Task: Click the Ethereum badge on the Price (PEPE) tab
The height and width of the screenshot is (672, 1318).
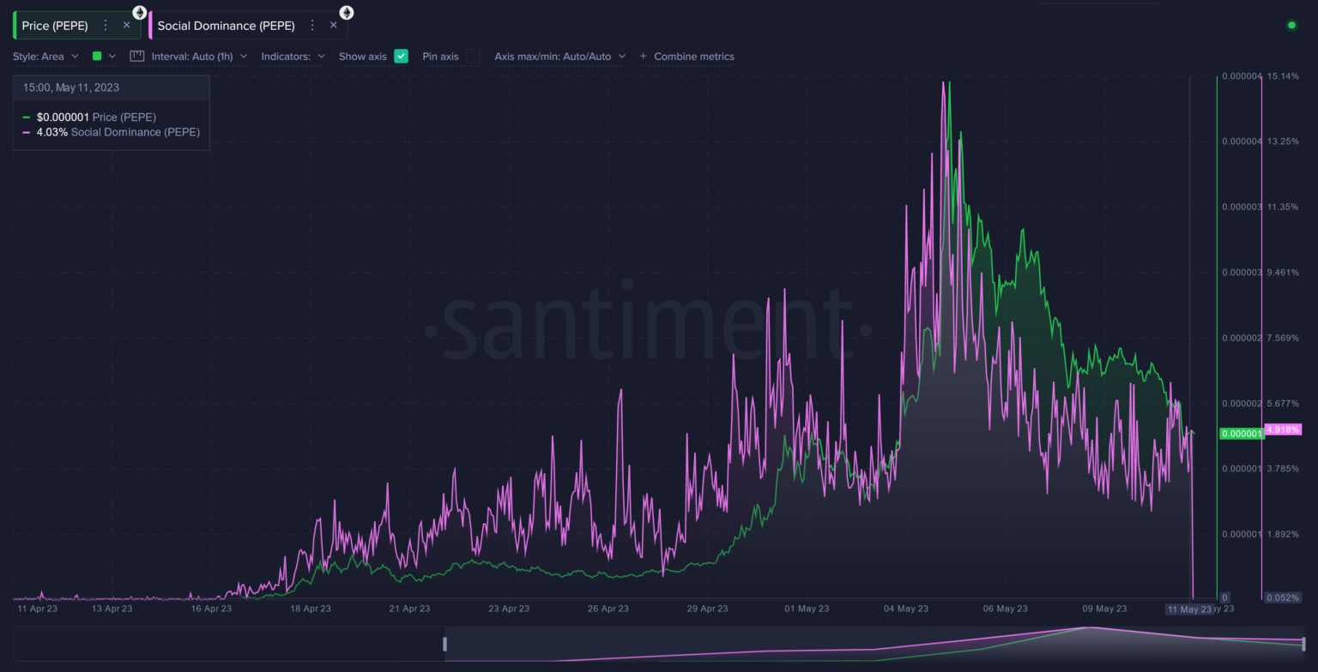Action: pos(139,12)
